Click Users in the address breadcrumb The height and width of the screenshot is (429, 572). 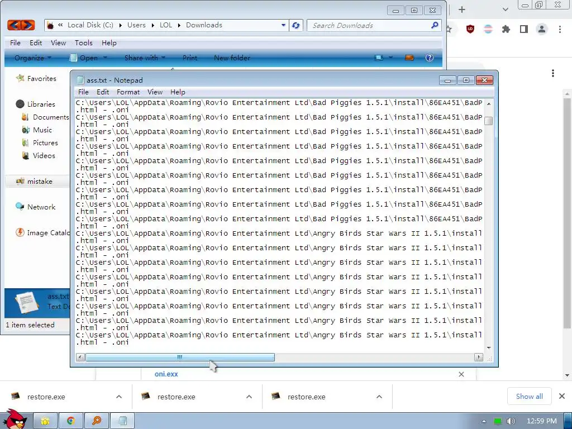tap(136, 25)
